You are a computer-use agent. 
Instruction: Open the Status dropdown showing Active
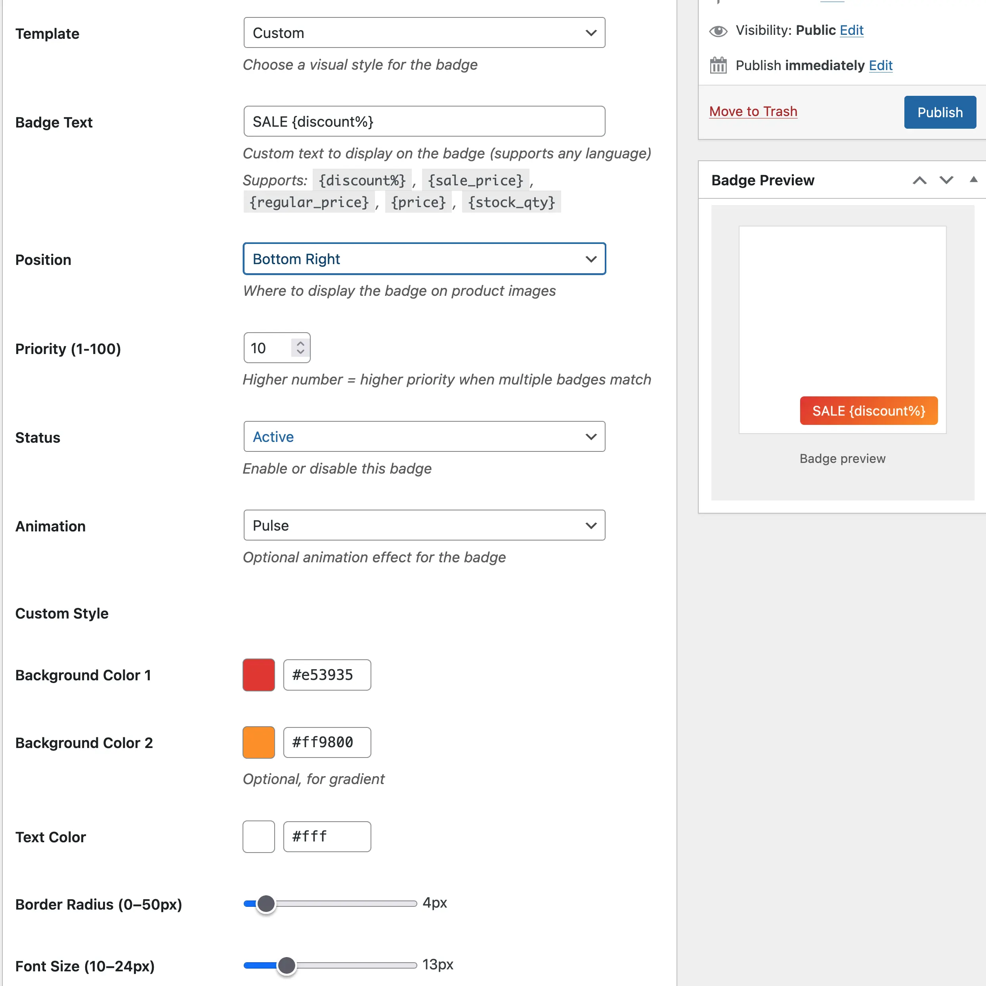424,436
